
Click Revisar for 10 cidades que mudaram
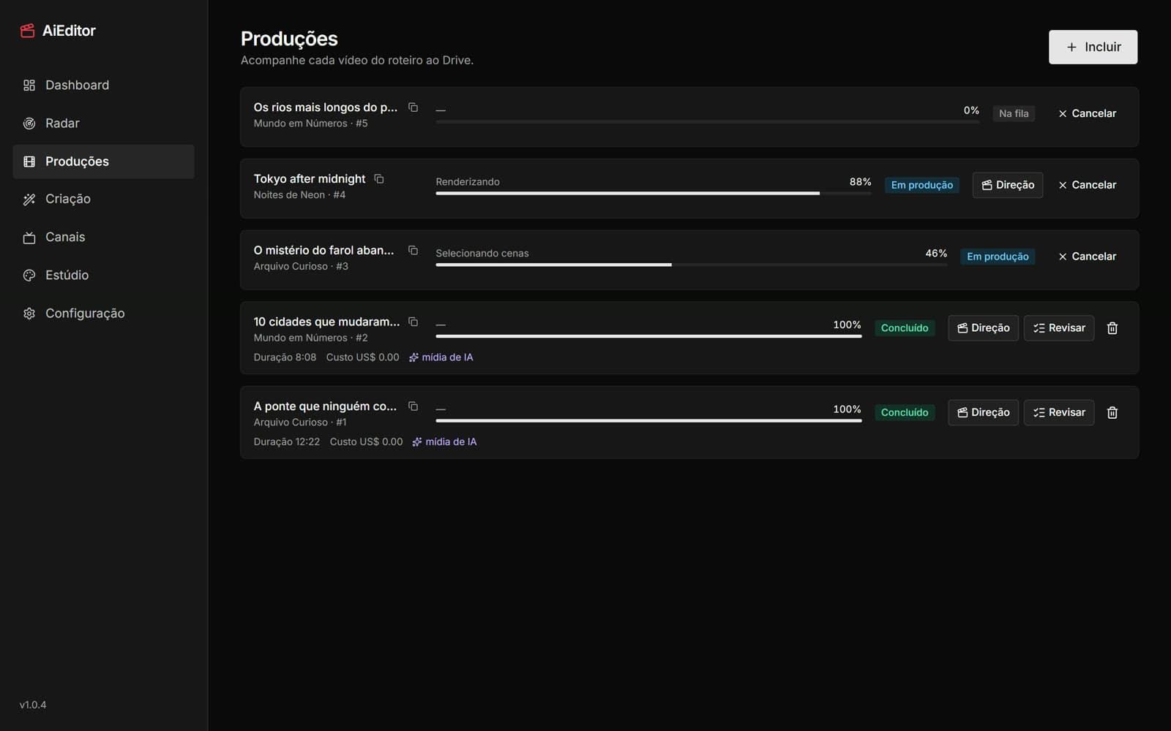[1059, 328]
